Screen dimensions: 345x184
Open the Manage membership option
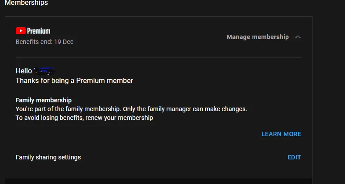coord(258,37)
